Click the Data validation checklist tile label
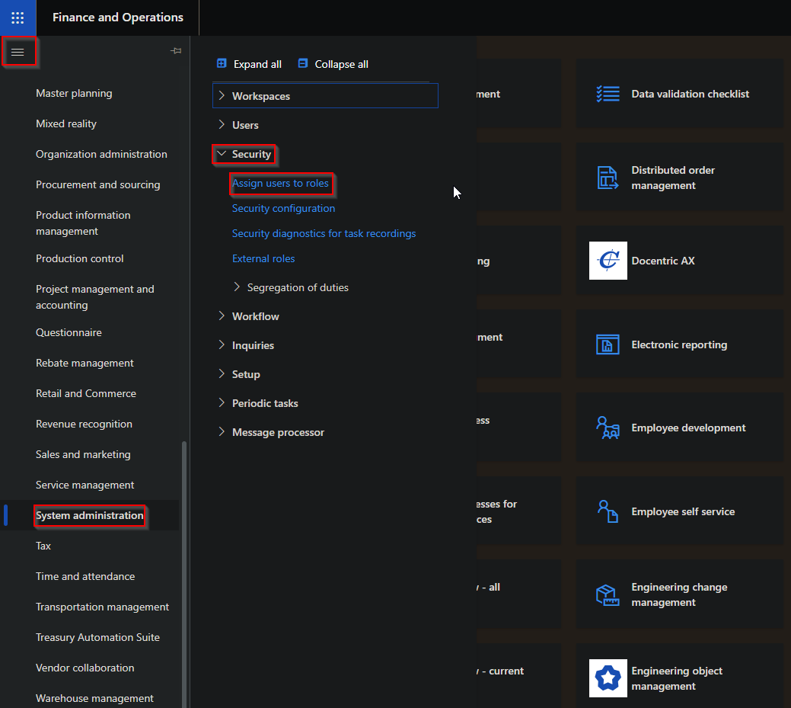The width and height of the screenshot is (791, 708). pos(690,94)
